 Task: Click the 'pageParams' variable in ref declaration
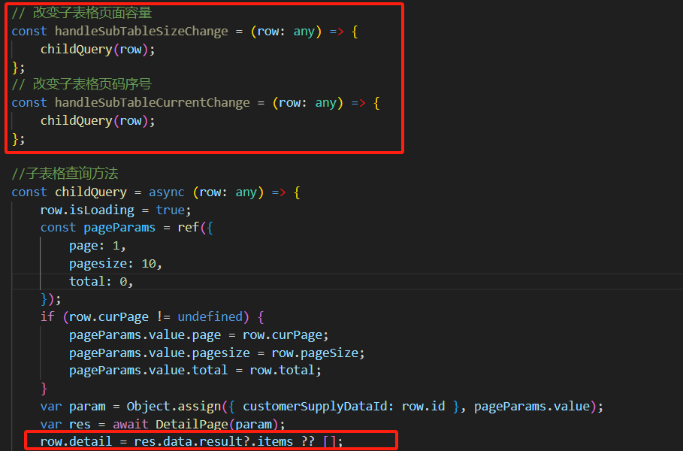119,228
